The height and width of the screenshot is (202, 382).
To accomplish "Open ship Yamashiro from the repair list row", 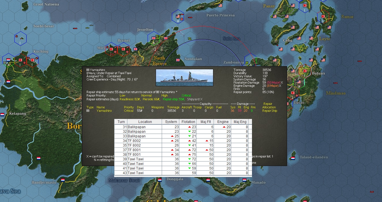I will [104, 111].
